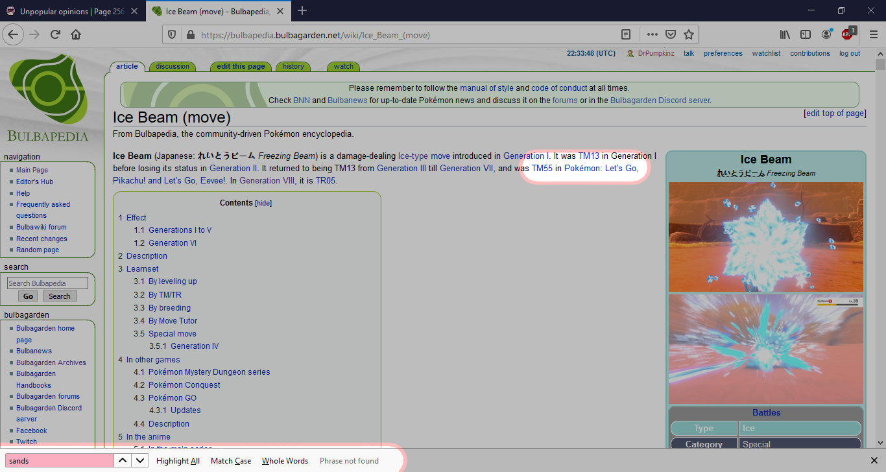Go to the browser Home page
The height and width of the screenshot is (472, 886).
(76, 34)
